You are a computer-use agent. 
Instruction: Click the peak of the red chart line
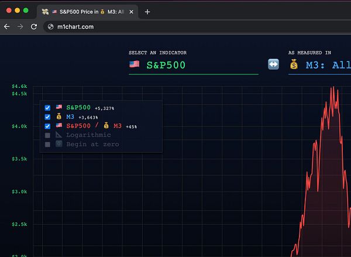point(333,87)
